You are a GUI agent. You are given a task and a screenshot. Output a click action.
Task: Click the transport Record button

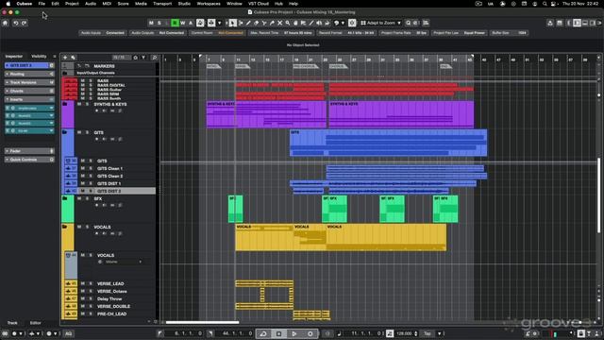pyautogui.click(x=310, y=333)
